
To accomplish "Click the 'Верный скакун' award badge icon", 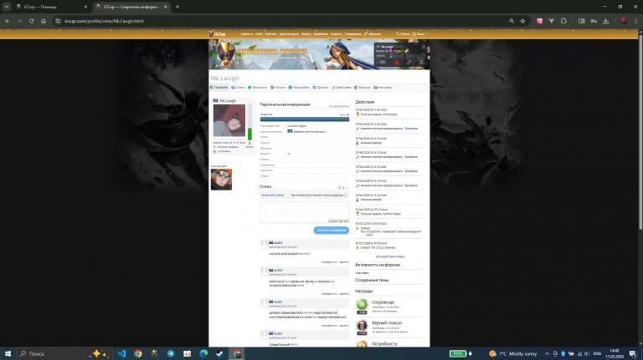I will pos(362,326).
